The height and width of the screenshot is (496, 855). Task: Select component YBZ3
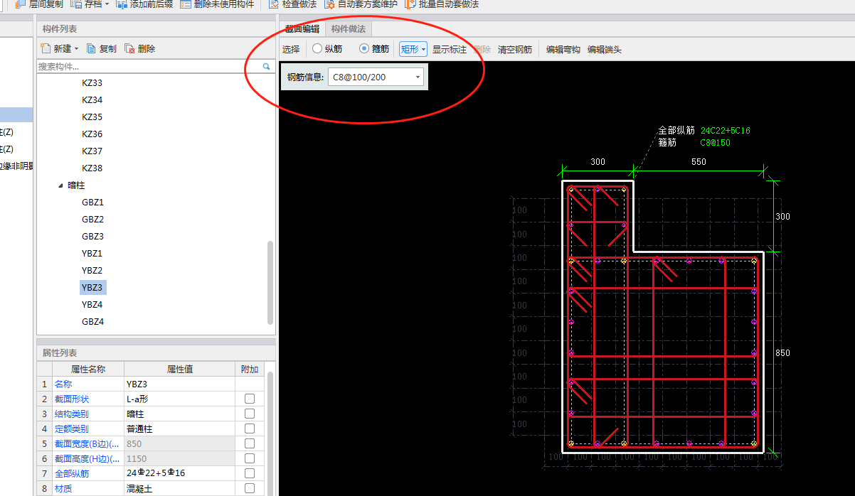coord(93,288)
